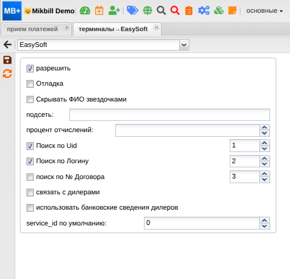
Task: Decrease поиск по № Договора priority value
Action: click(x=264, y=180)
